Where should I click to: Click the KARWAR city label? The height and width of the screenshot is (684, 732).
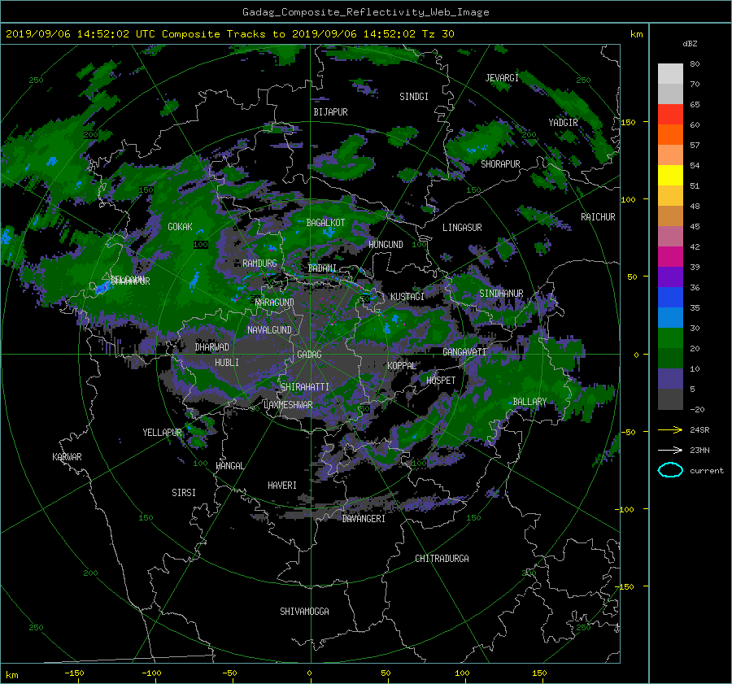pos(67,457)
